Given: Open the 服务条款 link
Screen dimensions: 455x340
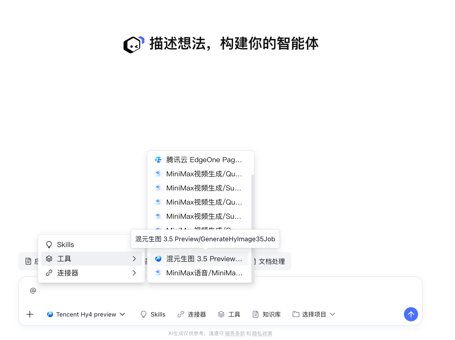Looking at the screenshot, I should coord(235,333).
